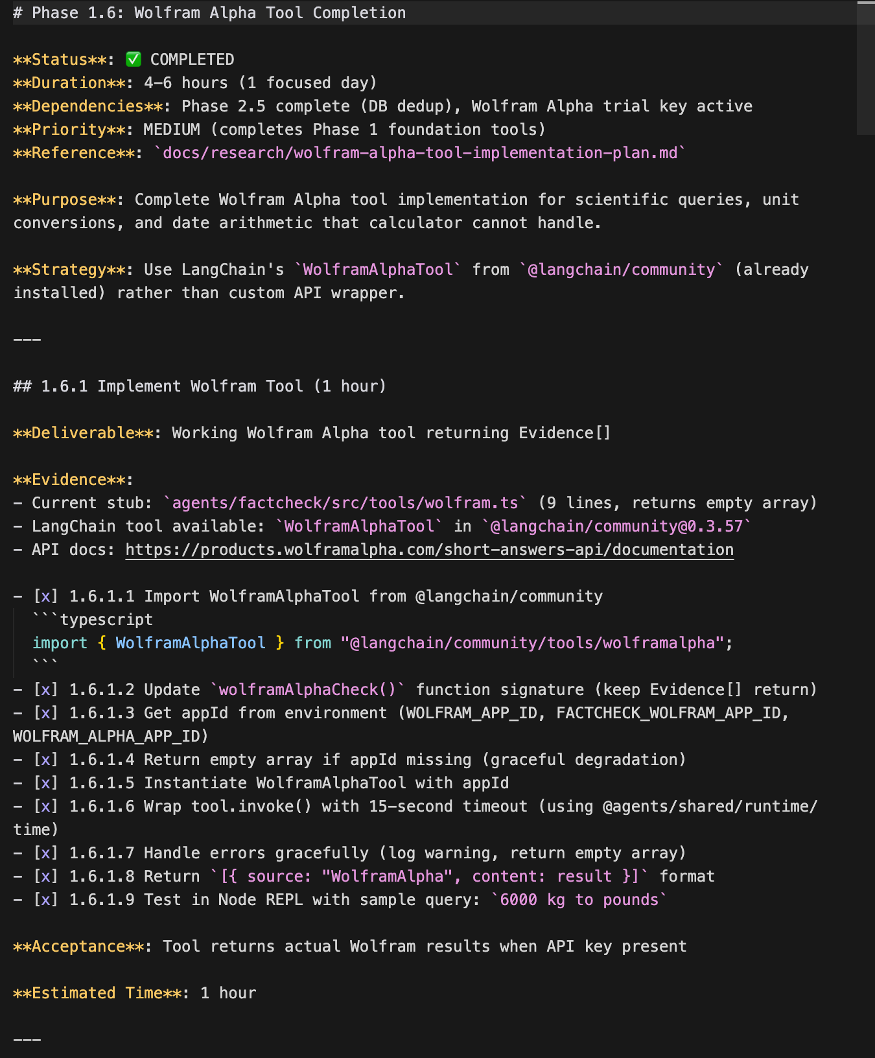Click the '"@langchain/community/tools/wolframalpha"' import string

pos(533,643)
